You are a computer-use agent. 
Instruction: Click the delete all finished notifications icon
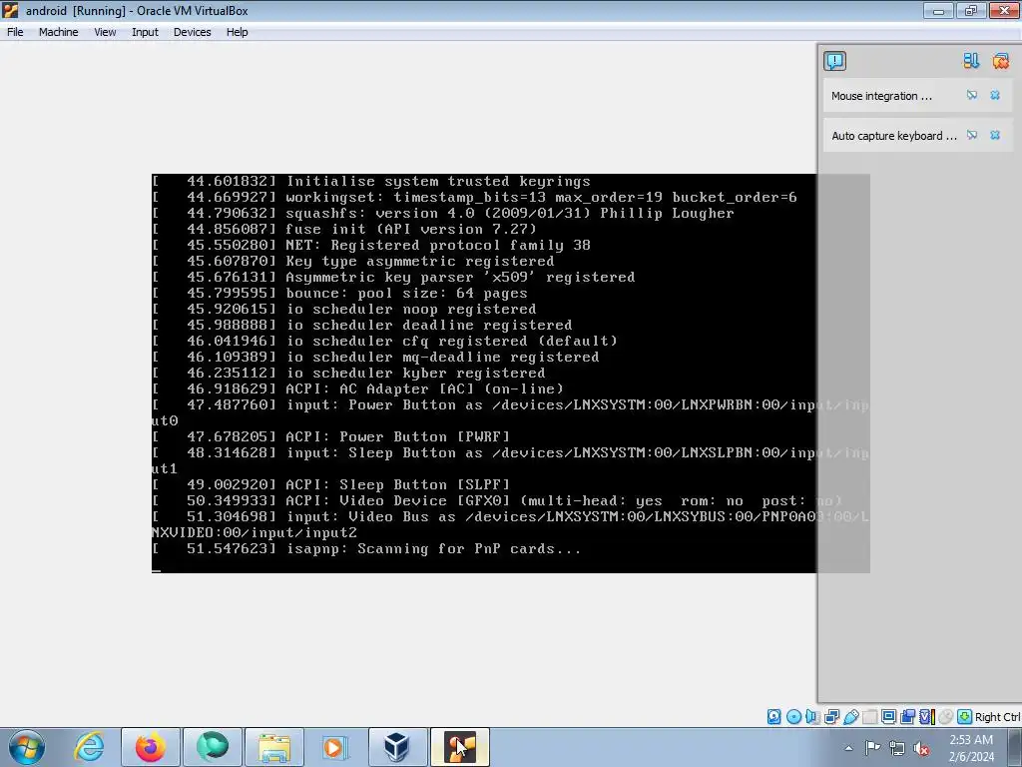click(x=1000, y=61)
